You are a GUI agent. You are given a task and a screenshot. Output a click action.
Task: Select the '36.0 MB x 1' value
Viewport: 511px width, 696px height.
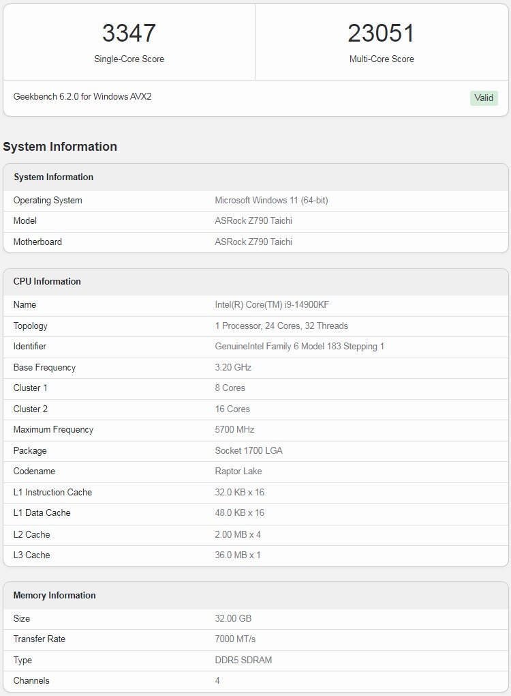click(x=238, y=555)
